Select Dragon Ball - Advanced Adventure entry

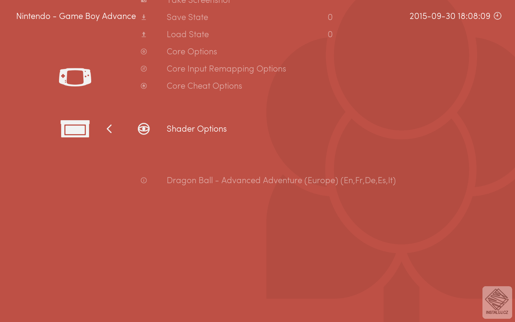281,180
